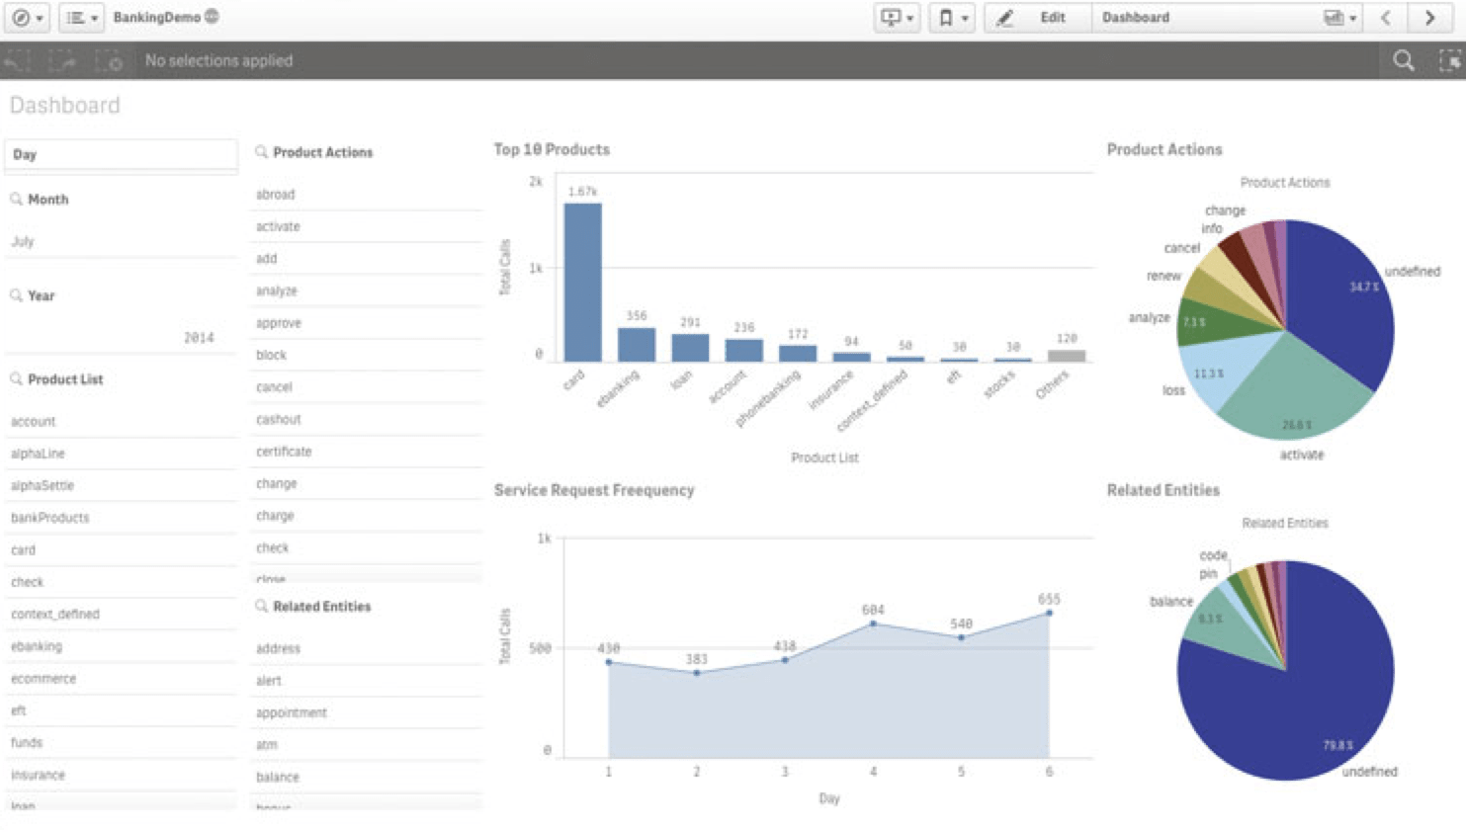Image resolution: width=1466 pixels, height=832 pixels.
Task: Select alphaSettle in Product List
Action: coord(121,486)
